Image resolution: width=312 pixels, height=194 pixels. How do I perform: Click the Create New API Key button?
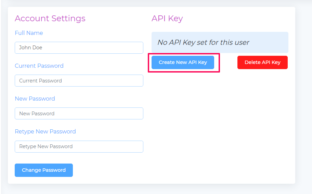(183, 63)
